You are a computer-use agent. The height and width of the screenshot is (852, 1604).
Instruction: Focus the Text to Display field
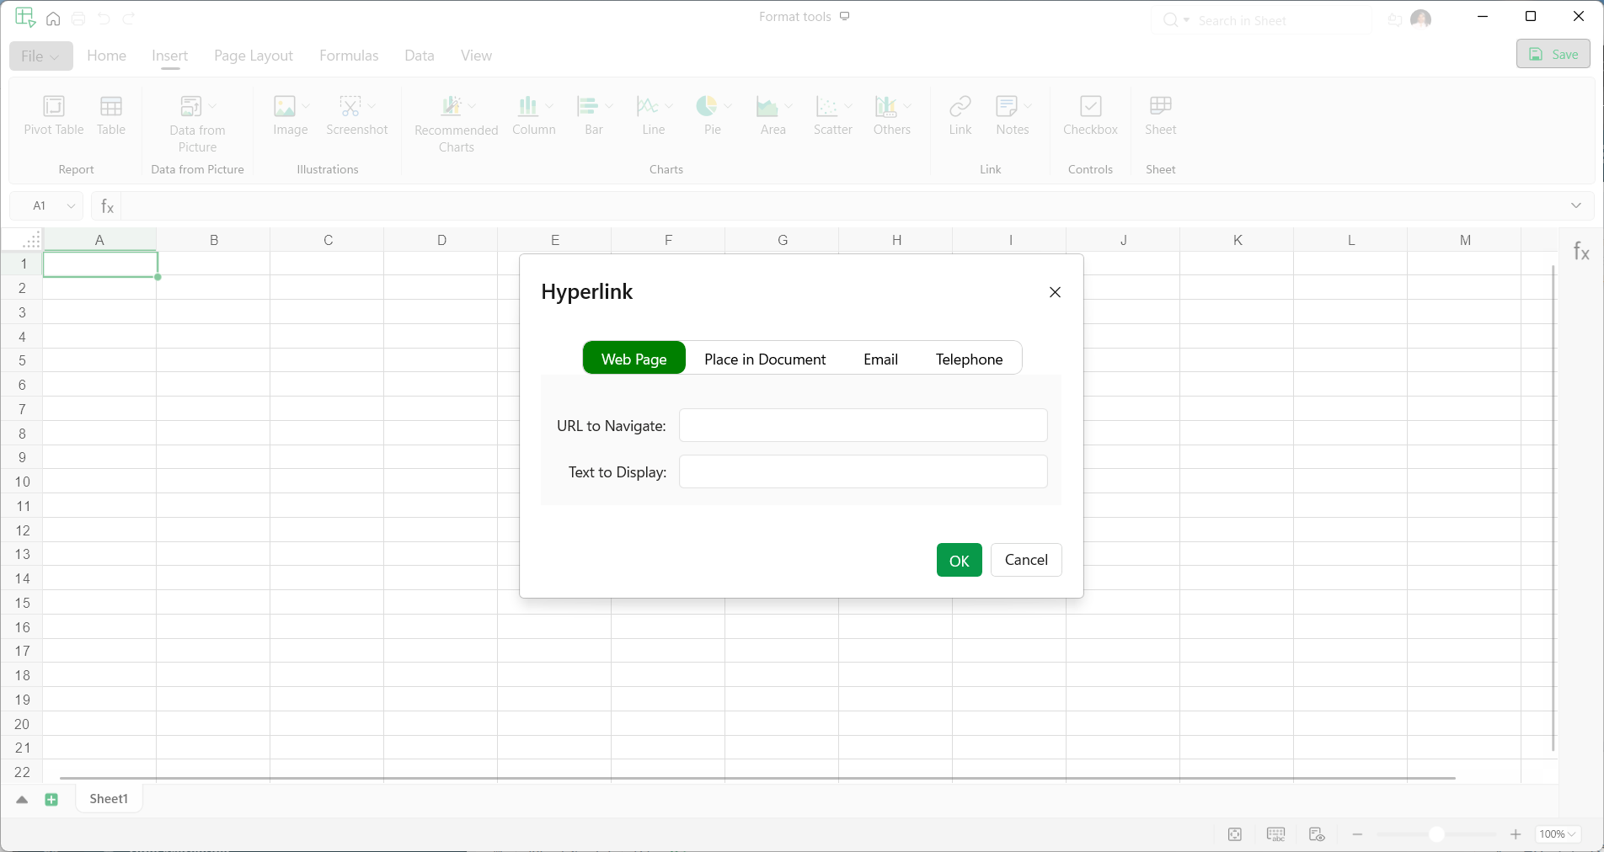863,471
